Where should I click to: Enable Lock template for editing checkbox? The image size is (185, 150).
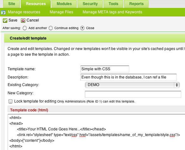coord(10,101)
